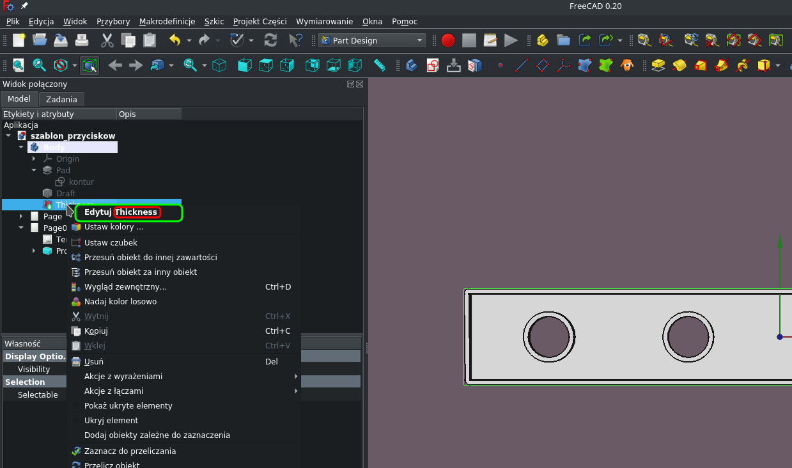Start macro recording
Viewport: 792px width, 468px height.
(448, 40)
